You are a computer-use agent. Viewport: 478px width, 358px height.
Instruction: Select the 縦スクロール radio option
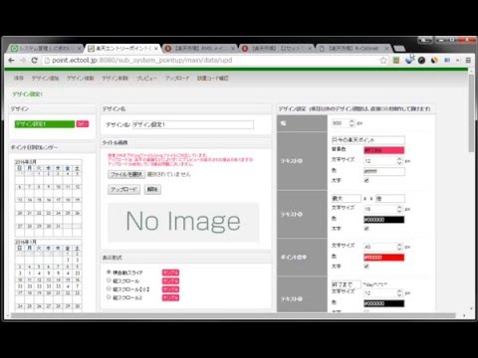109,280
